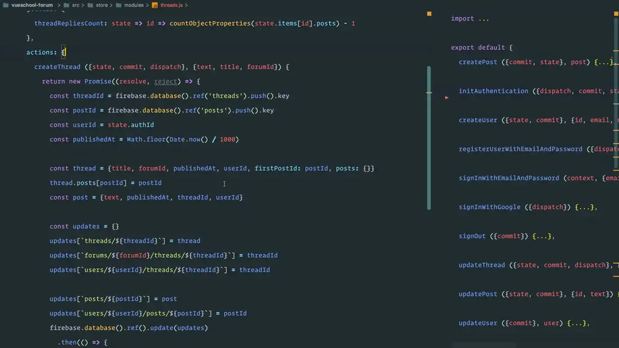This screenshot has height=348, width=619.
Task: Expand folded body of signOut
Action: pyautogui.click(x=542, y=236)
